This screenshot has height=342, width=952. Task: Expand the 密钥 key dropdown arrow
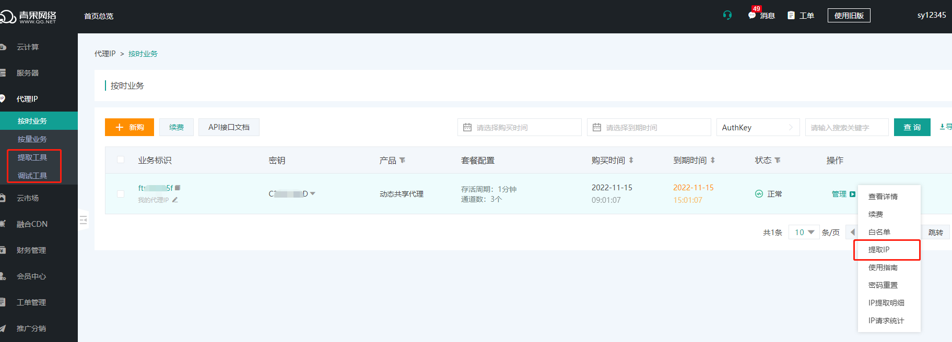pos(313,193)
